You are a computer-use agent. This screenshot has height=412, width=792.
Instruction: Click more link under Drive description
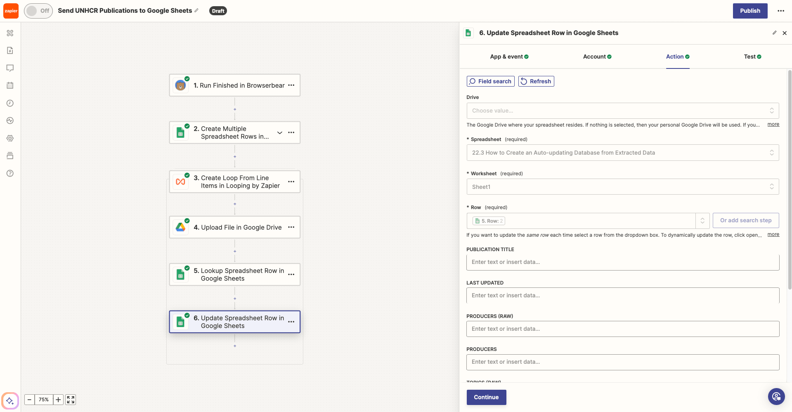pos(773,124)
